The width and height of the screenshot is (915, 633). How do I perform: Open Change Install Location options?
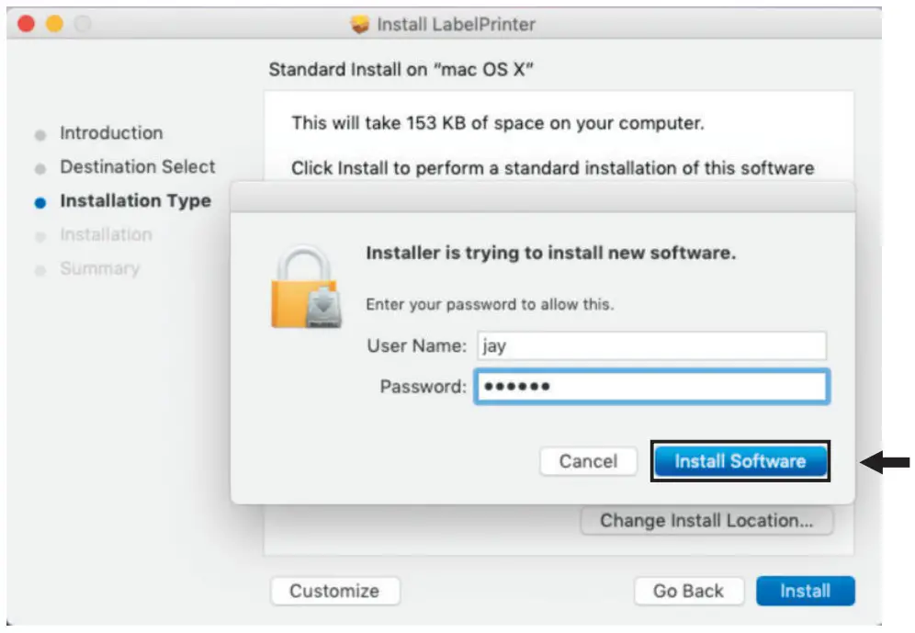click(706, 521)
